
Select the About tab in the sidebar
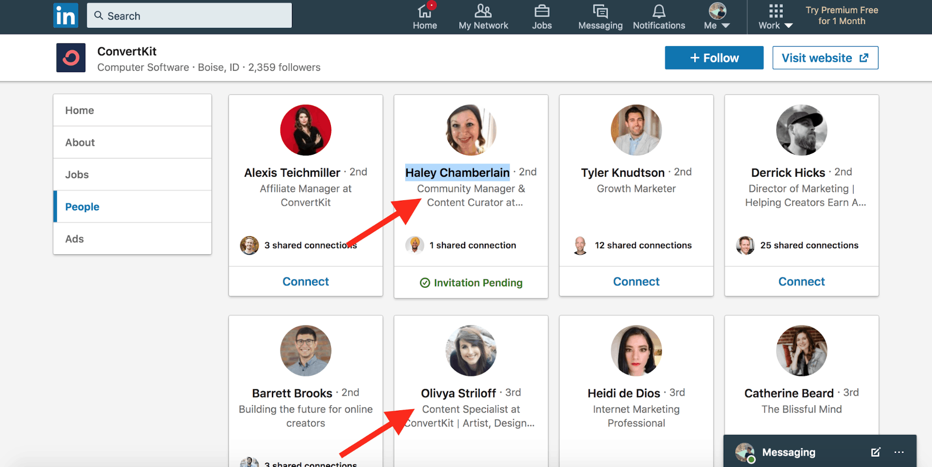click(132, 142)
